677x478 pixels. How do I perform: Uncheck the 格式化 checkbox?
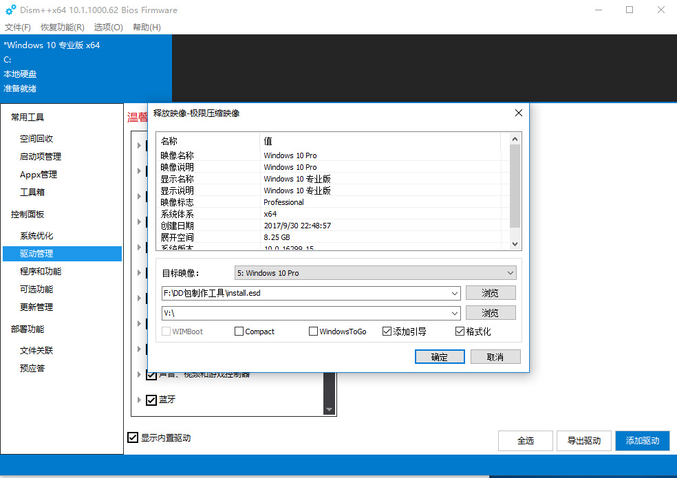coord(458,331)
